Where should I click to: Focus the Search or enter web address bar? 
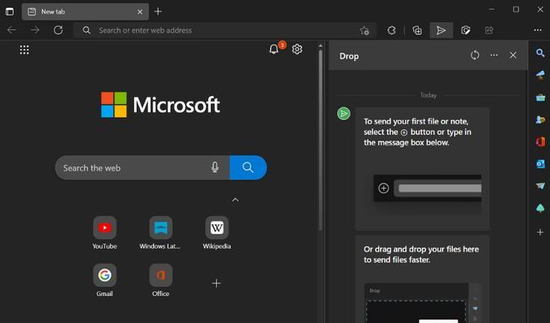point(225,30)
